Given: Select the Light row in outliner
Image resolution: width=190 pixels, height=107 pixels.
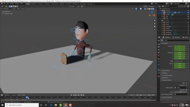Looking at the screenshot, I should [x=173, y=17].
